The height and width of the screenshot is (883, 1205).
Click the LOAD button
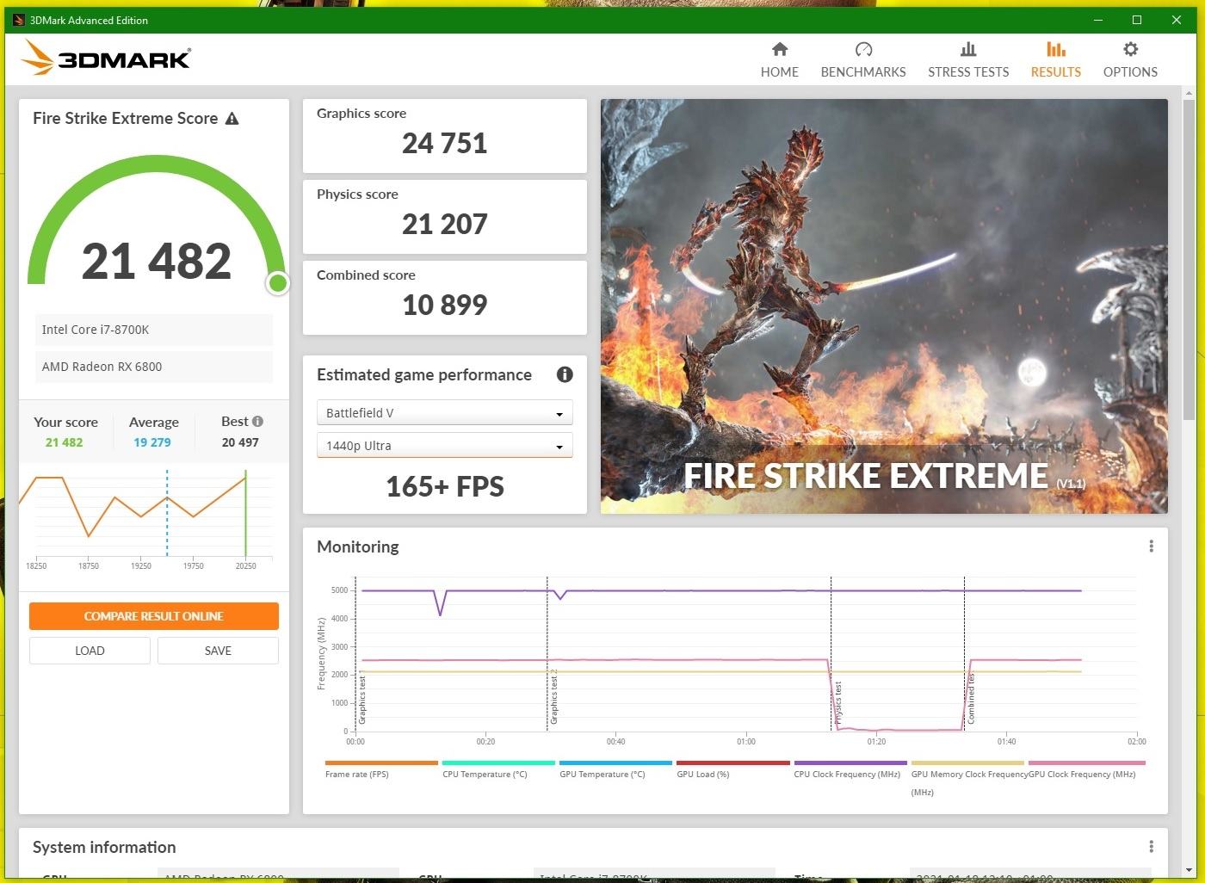click(90, 651)
